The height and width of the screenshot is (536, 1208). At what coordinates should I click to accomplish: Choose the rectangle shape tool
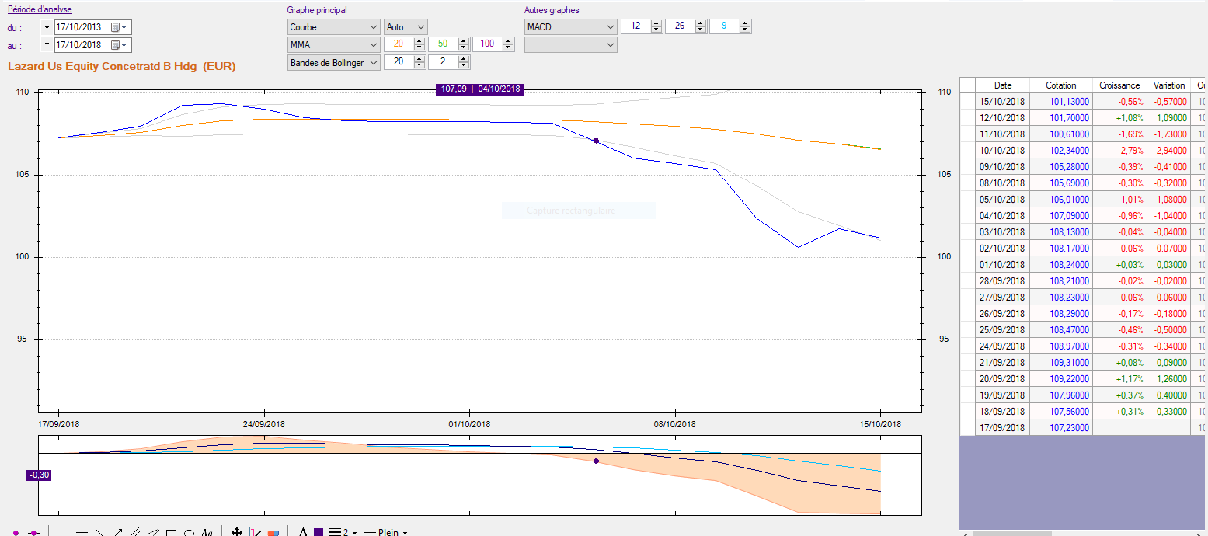tap(171, 533)
